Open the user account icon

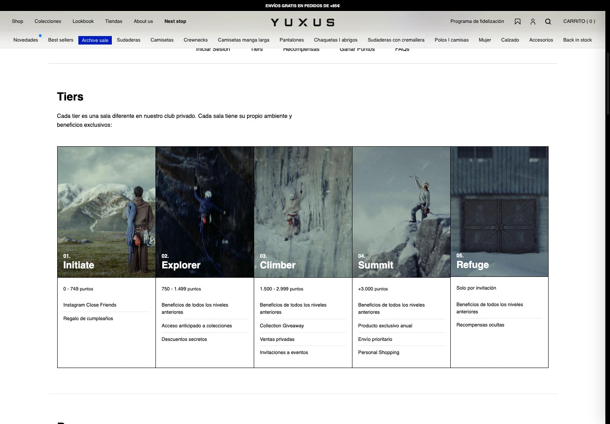click(x=533, y=22)
